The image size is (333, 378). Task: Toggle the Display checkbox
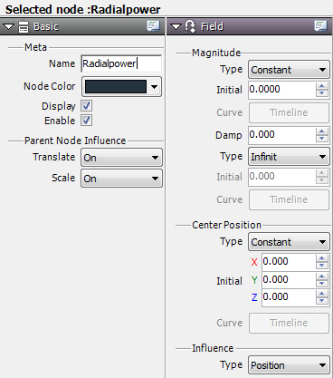(x=87, y=106)
